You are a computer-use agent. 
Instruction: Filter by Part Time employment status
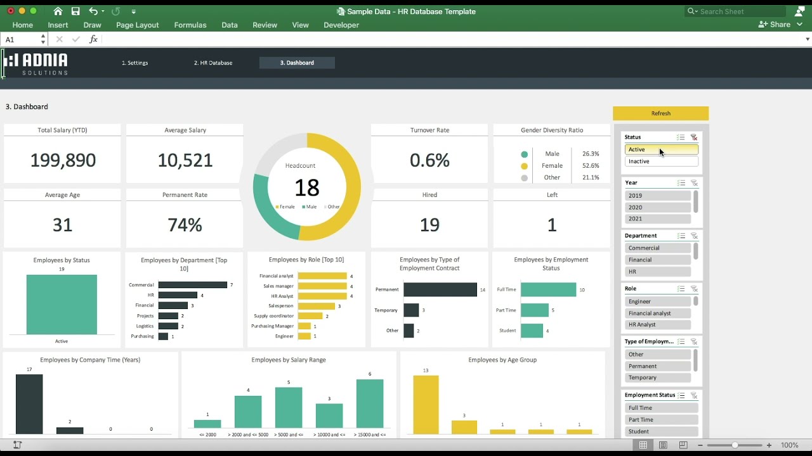tap(662, 420)
